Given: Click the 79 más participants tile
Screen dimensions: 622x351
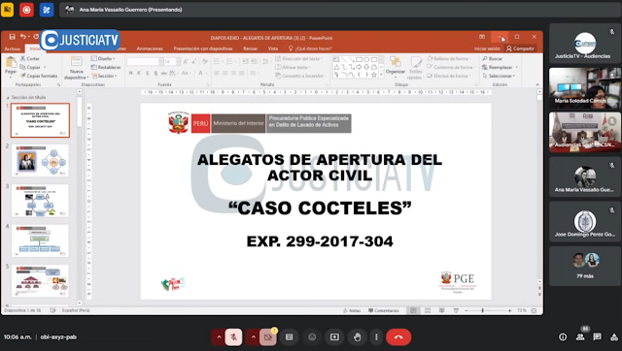Looking at the screenshot, I should [585, 266].
